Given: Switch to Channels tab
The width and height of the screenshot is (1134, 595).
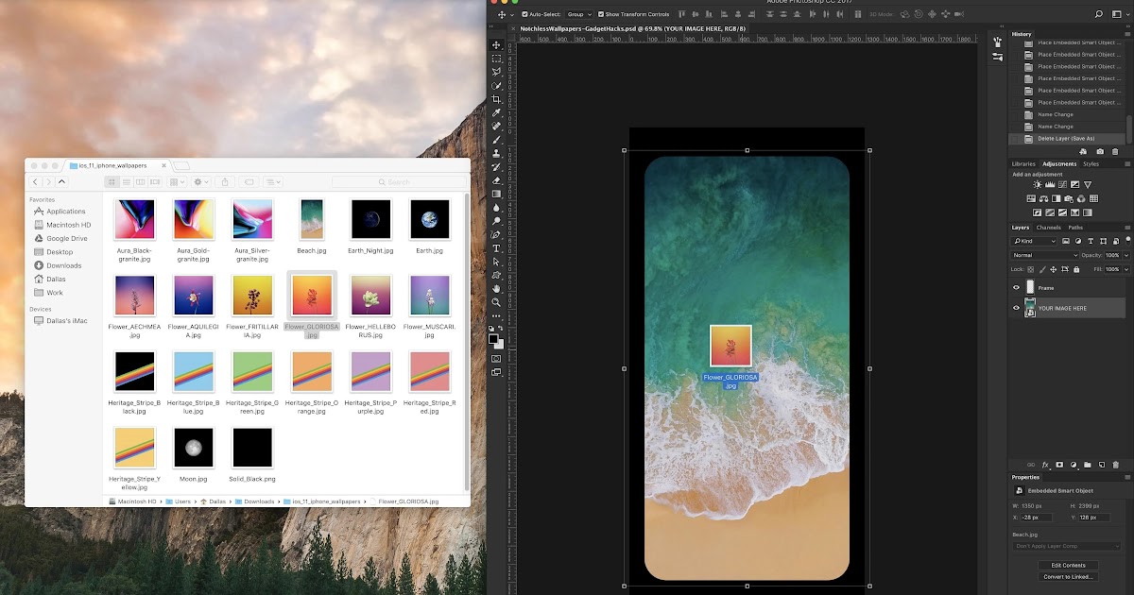Looking at the screenshot, I should pos(1049,228).
